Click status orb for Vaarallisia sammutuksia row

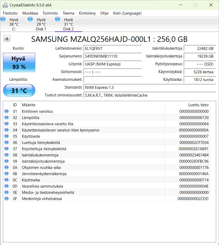[x=7, y=186]
